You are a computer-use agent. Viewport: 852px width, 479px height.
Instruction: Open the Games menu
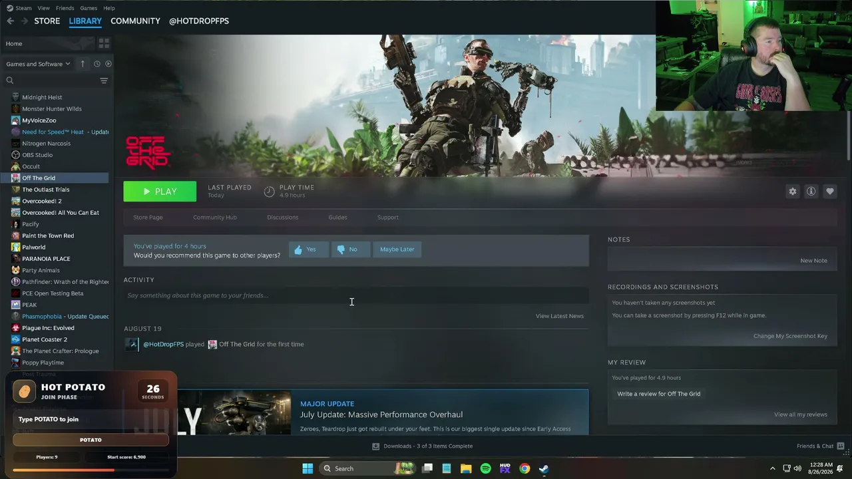pyautogui.click(x=89, y=8)
